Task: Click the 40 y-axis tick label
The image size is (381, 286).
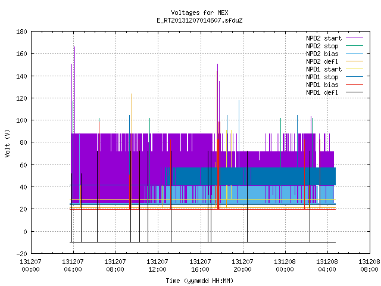Action: (24, 186)
